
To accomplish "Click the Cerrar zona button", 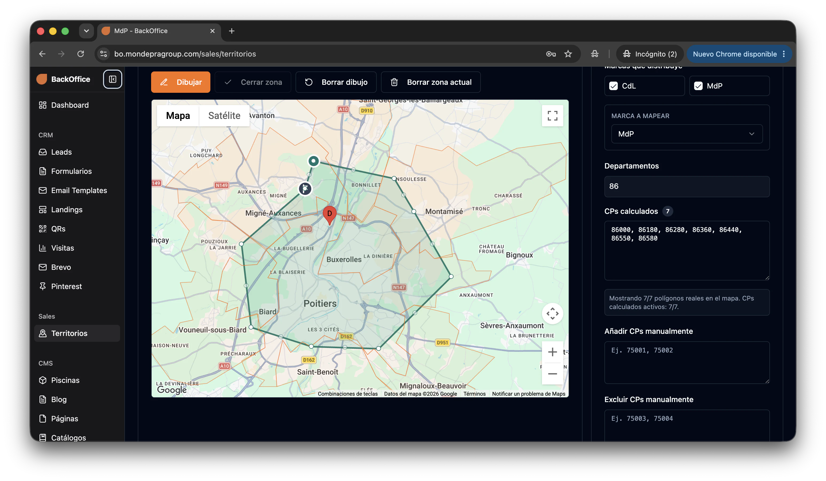I will [253, 82].
